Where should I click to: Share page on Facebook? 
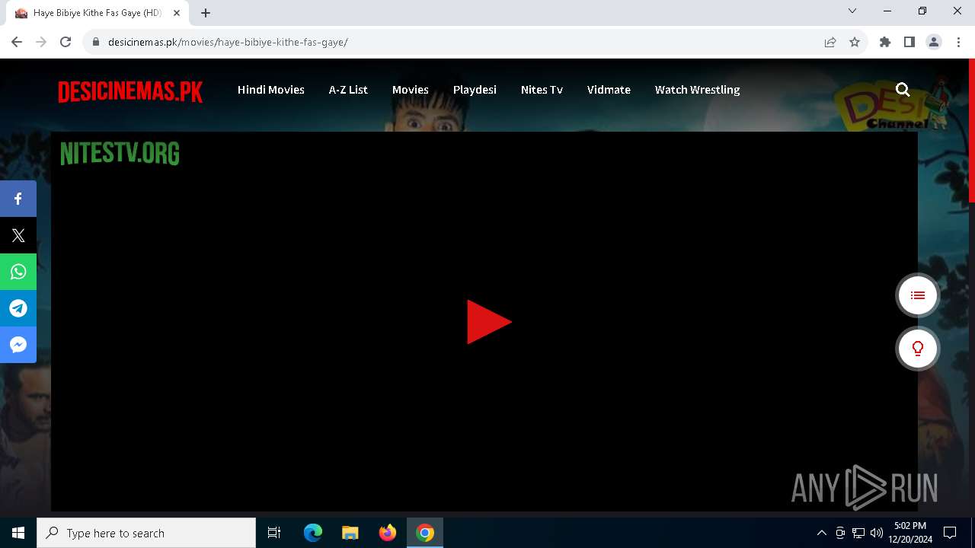[x=18, y=199]
